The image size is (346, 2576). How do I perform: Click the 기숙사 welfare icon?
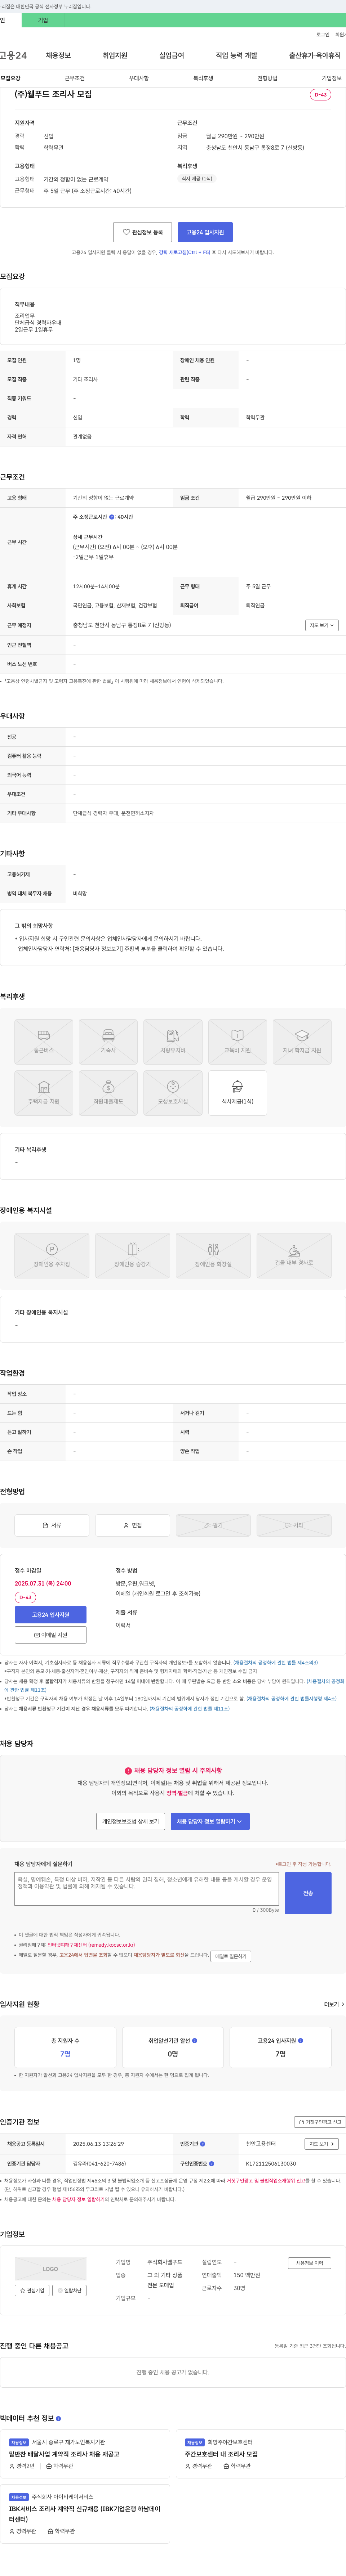point(108,1042)
